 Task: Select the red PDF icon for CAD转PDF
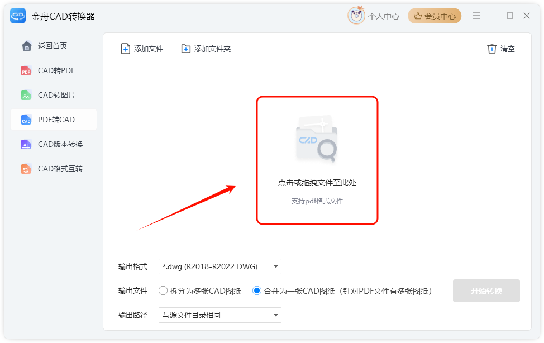26,70
